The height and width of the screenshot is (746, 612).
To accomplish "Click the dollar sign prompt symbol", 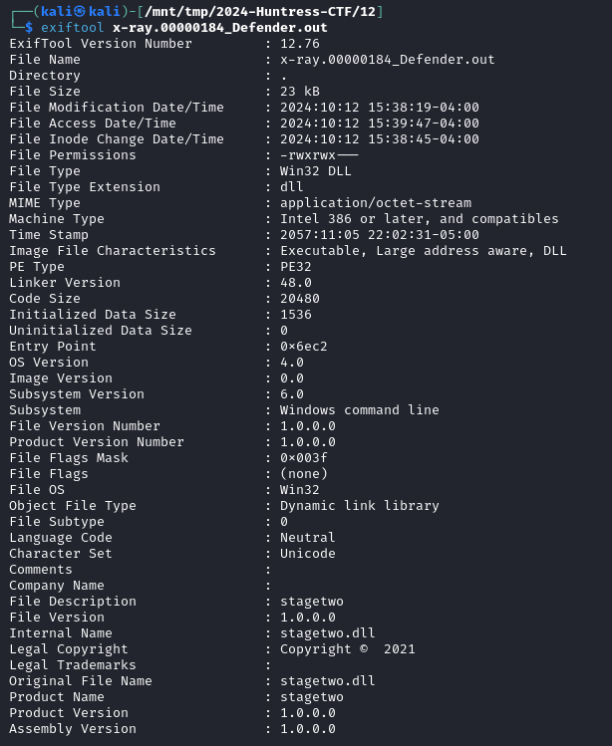I will [x=29, y=28].
